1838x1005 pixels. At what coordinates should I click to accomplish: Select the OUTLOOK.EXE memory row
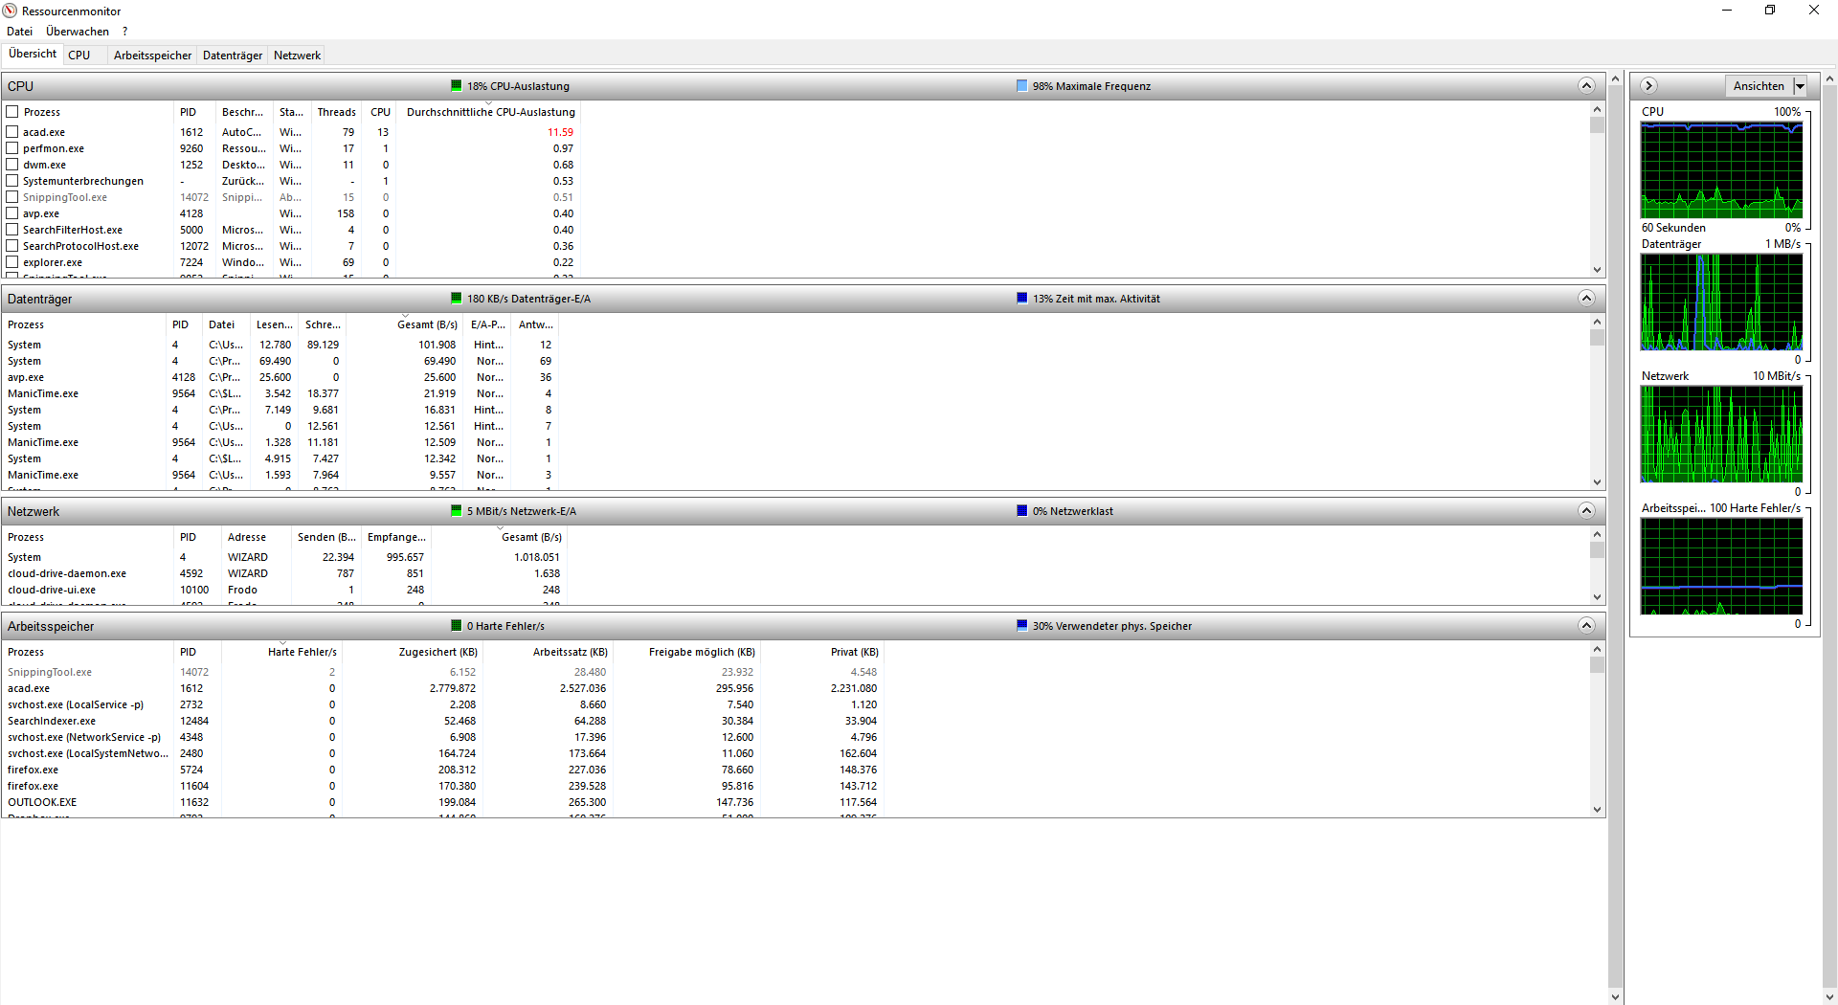(443, 802)
